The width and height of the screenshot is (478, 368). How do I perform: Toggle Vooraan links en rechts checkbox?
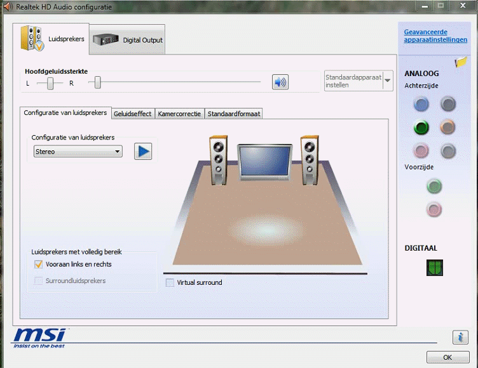(38, 264)
